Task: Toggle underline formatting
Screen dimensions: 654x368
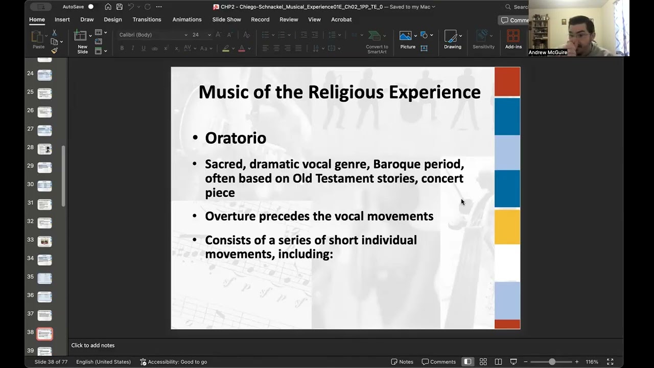Action: pos(144,48)
